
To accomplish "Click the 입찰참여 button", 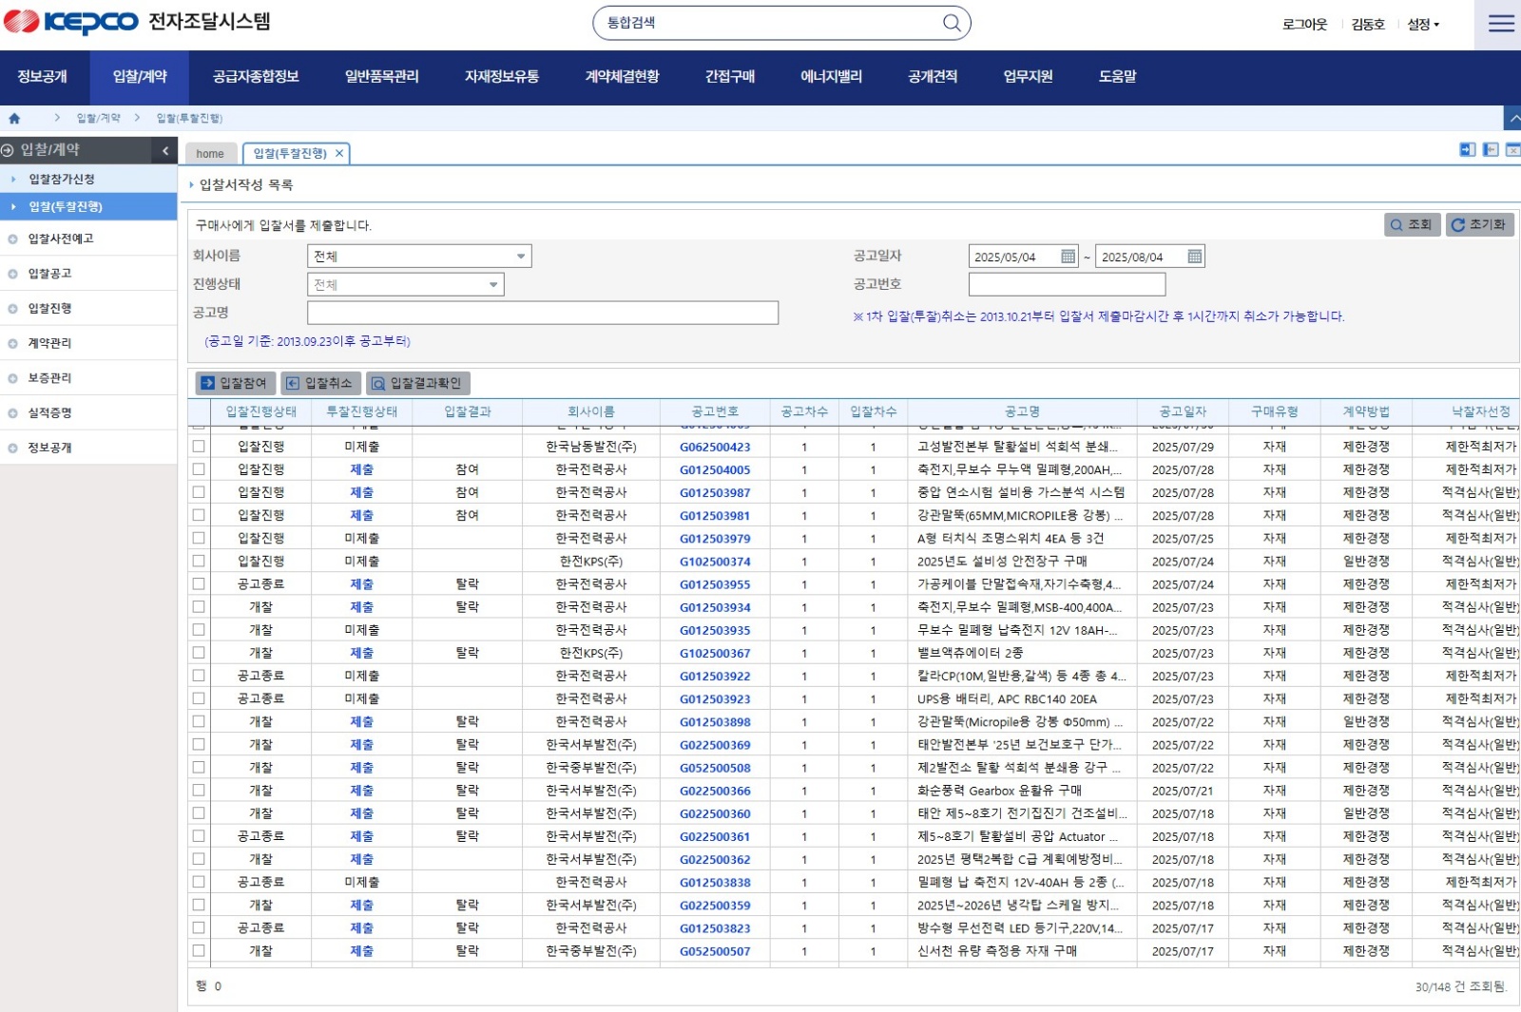I will coord(235,383).
